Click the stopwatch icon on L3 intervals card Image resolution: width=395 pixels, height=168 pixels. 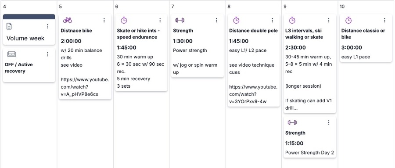pos(292,20)
